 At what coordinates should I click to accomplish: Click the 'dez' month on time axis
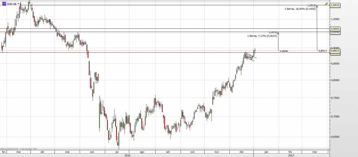242,152
